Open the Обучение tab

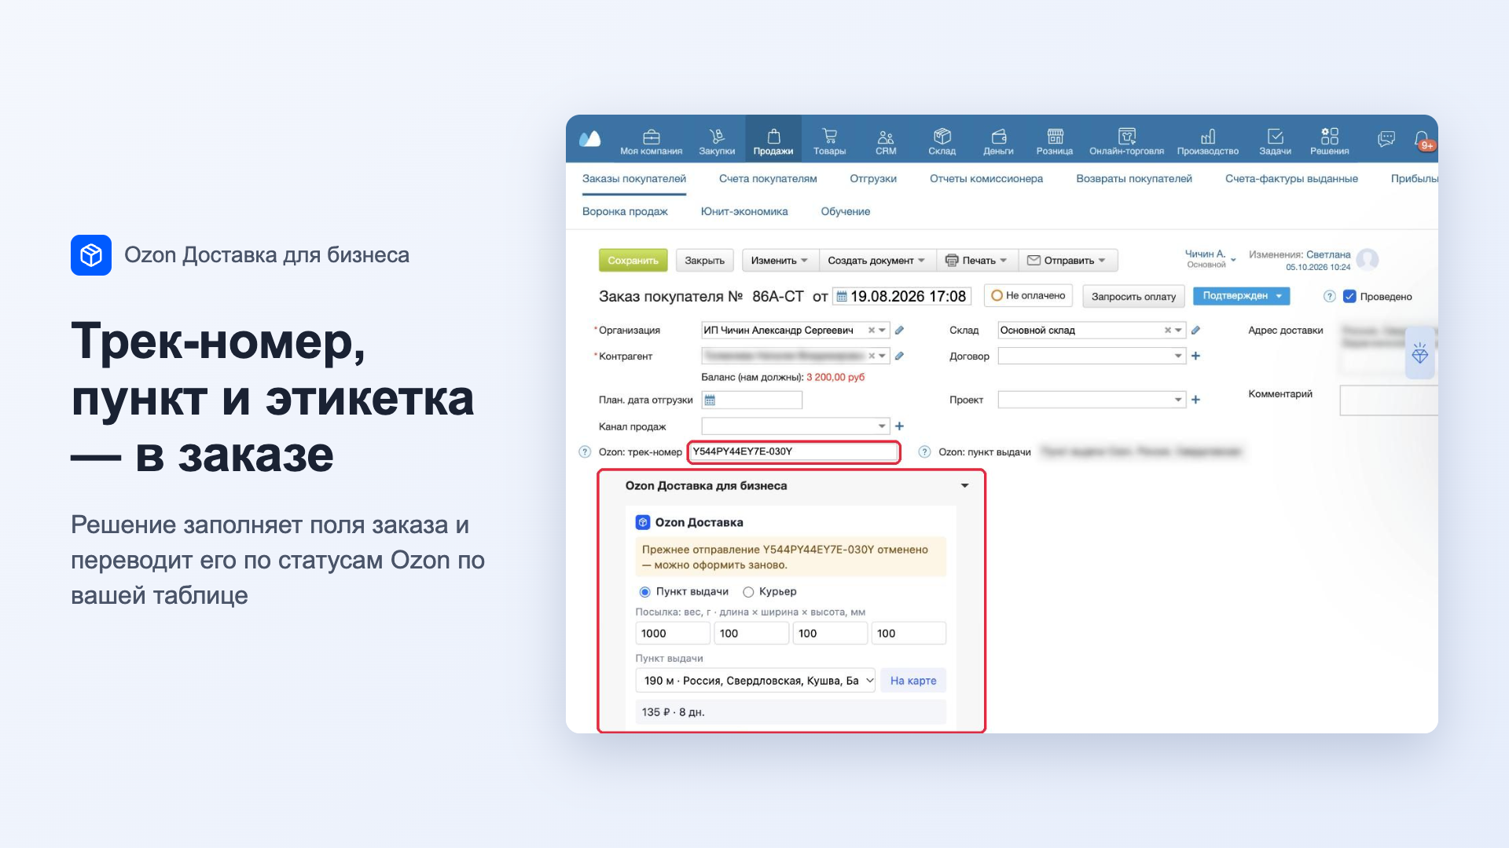coord(846,212)
